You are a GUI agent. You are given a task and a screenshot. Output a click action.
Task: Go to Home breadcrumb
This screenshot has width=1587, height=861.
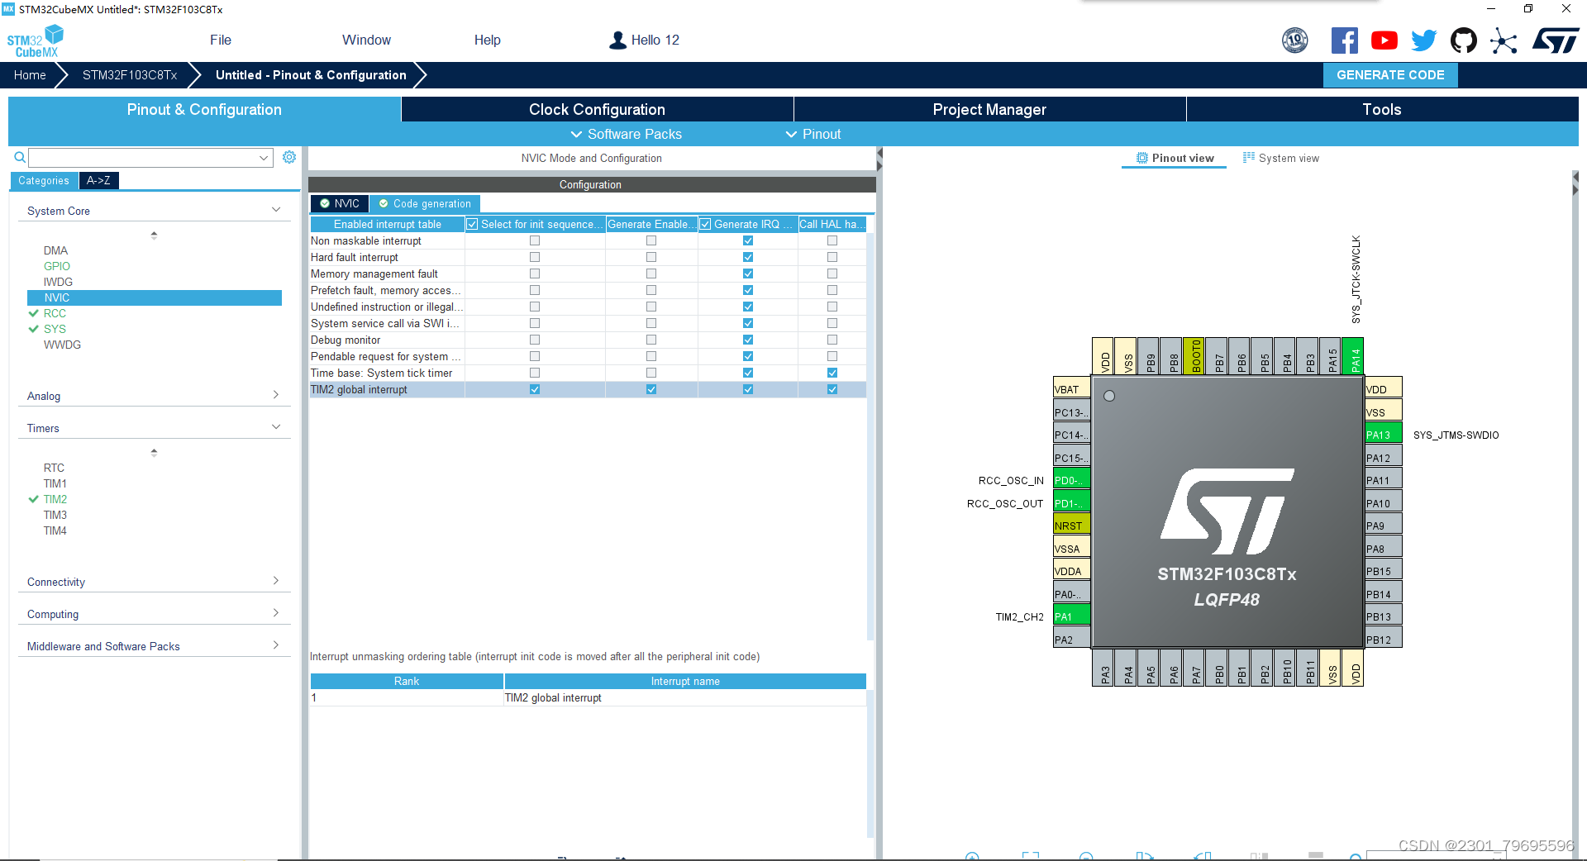coord(30,74)
